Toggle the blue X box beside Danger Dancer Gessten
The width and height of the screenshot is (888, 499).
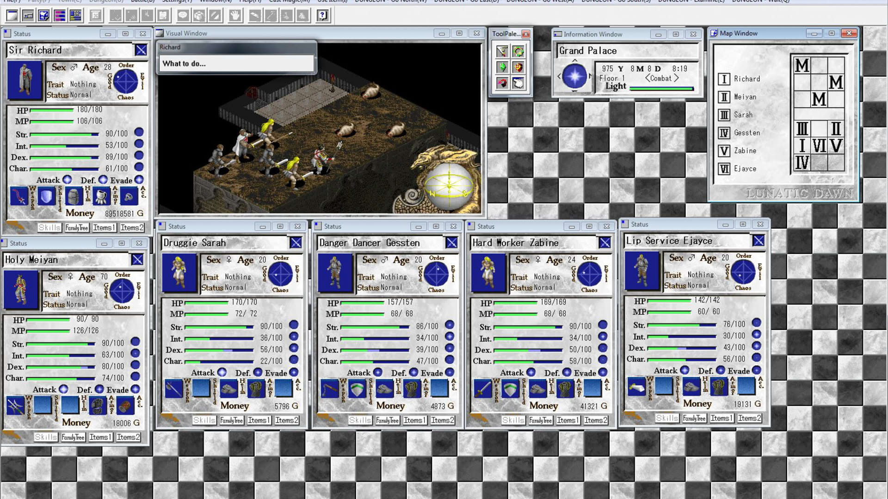click(x=452, y=243)
